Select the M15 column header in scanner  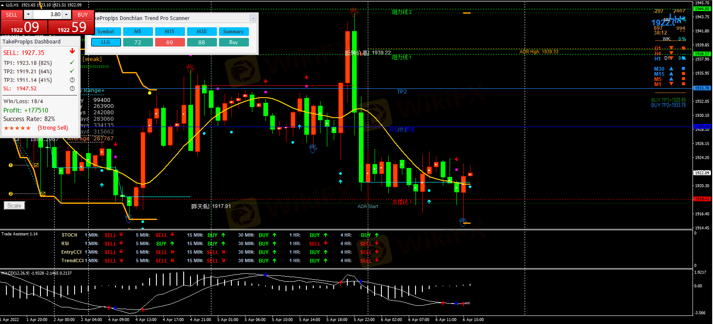170,32
